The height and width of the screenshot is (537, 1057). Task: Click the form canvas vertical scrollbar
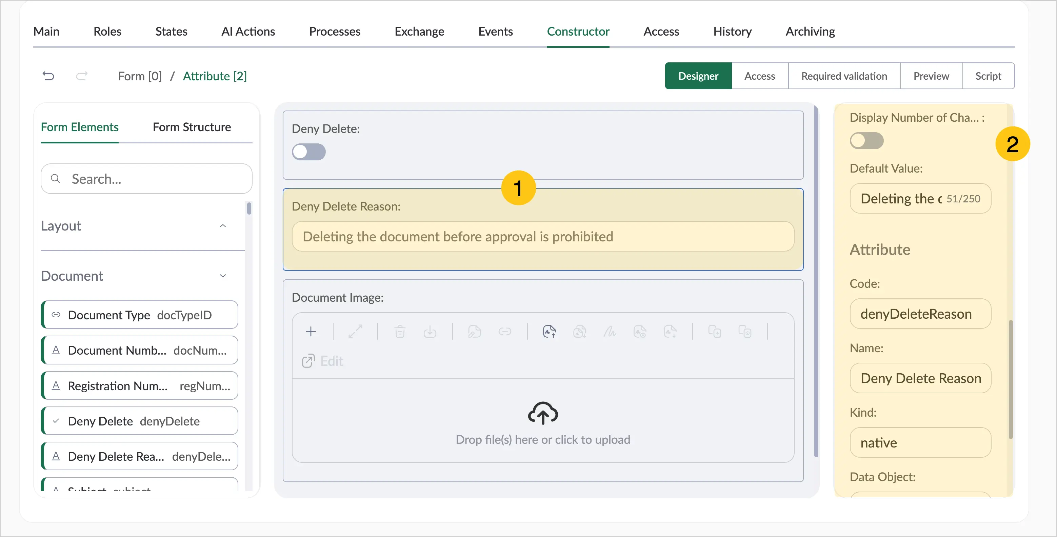point(816,281)
